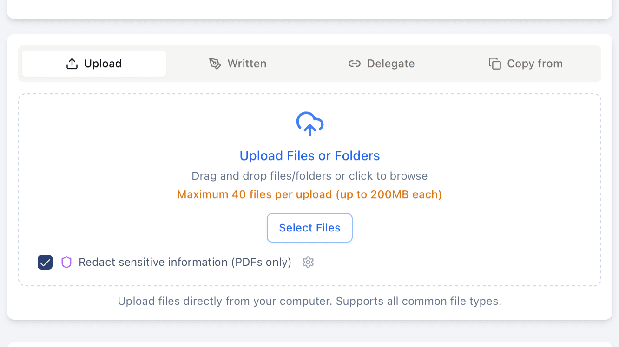Click the Upload Files or Folders link
Image resolution: width=619 pixels, height=347 pixels.
point(309,155)
